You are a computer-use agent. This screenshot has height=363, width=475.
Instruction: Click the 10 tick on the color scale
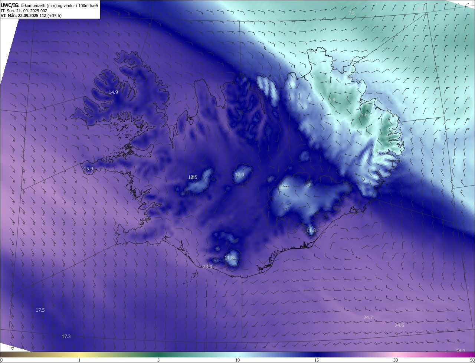(x=237, y=360)
